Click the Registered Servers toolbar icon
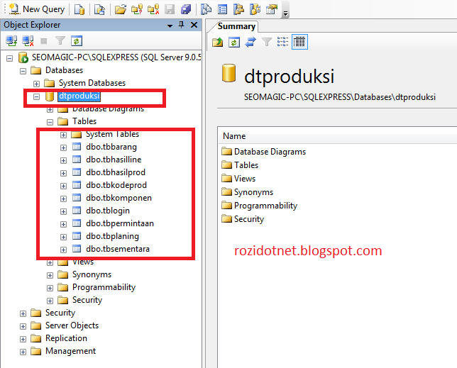This screenshot has height=368, width=457. click(206, 9)
